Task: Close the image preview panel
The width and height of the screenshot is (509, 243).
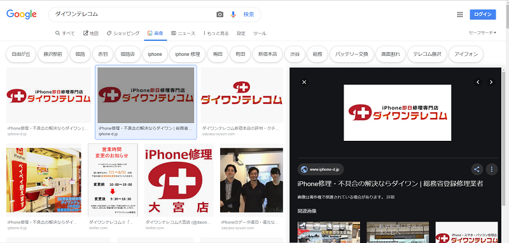Action: point(304,82)
